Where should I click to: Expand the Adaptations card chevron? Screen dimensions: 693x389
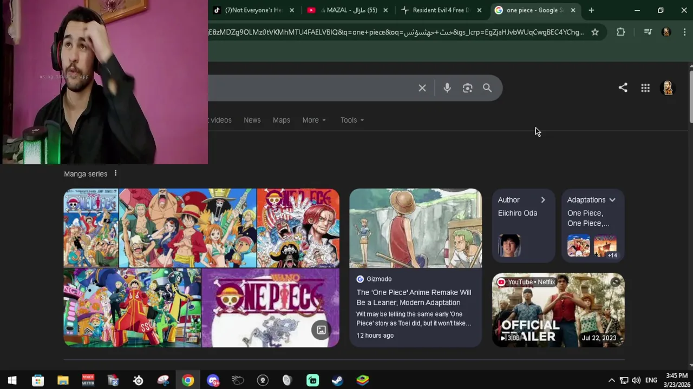tap(612, 200)
